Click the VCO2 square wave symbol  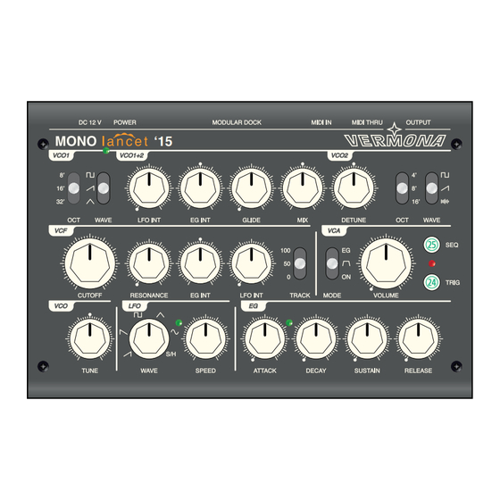(x=445, y=175)
